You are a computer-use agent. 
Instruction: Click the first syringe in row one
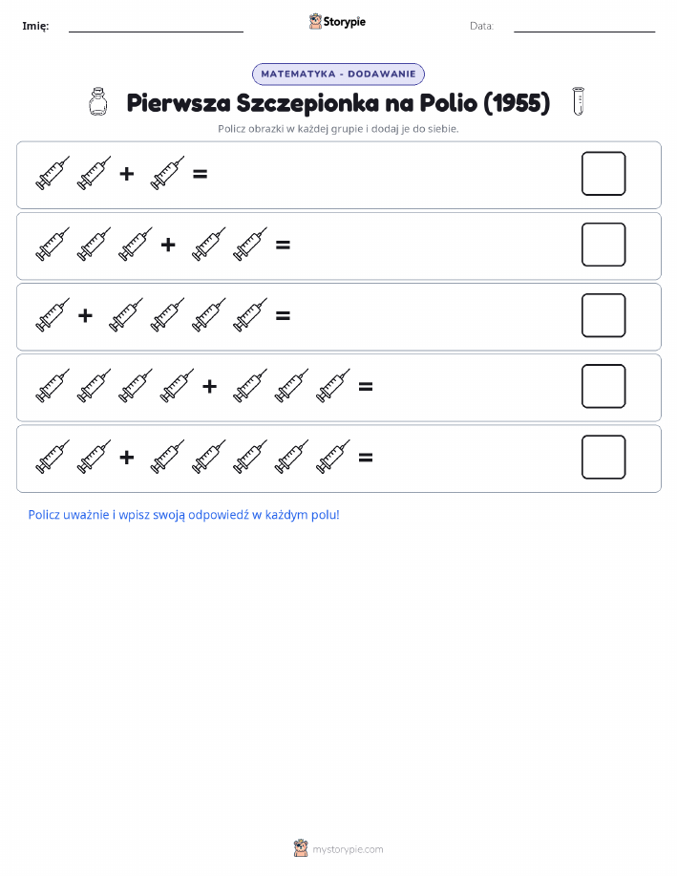tap(53, 173)
